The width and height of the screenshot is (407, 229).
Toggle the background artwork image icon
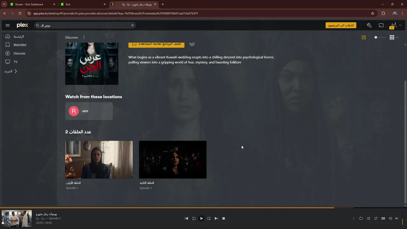[x=364, y=37]
